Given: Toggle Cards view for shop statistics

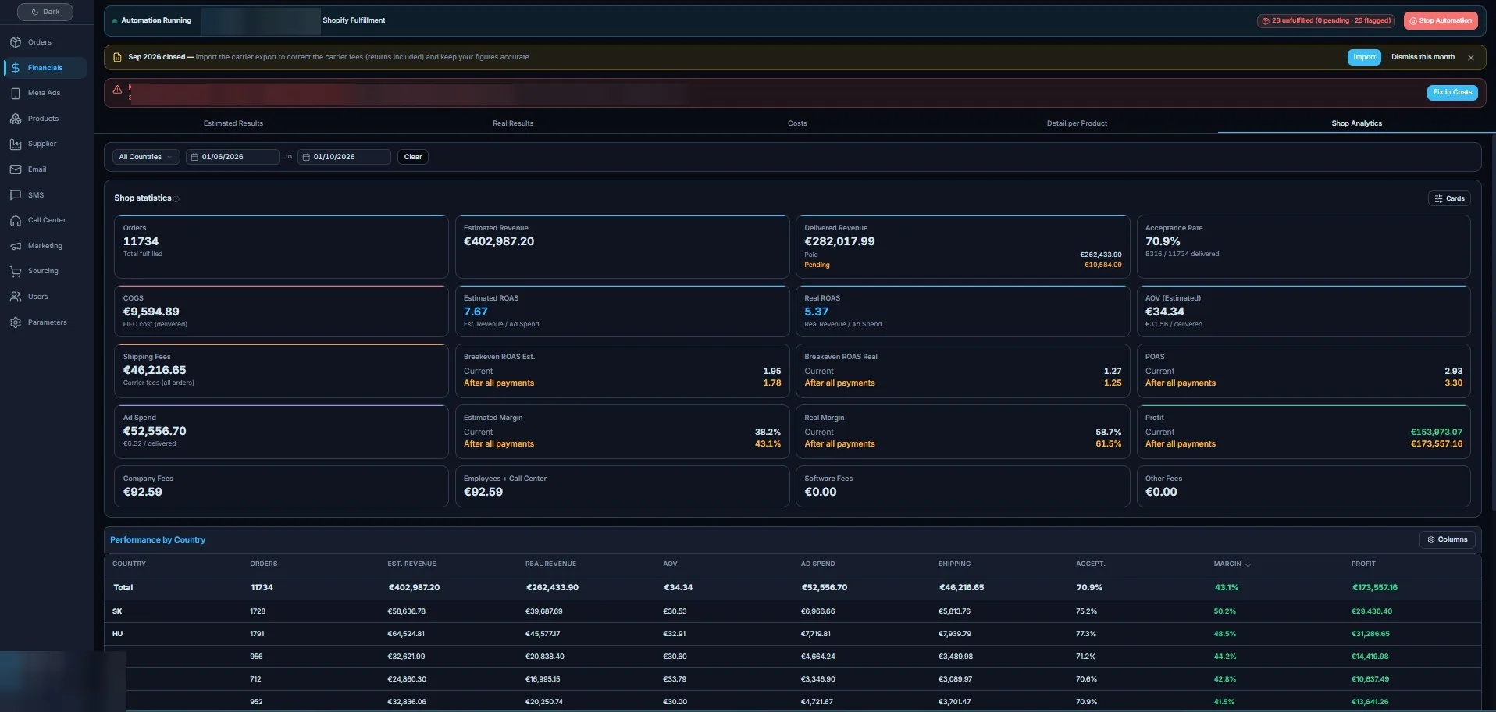Looking at the screenshot, I should coord(1449,198).
